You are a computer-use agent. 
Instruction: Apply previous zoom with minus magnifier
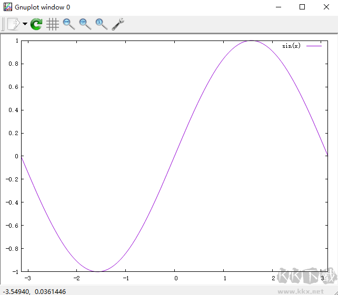(x=68, y=24)
